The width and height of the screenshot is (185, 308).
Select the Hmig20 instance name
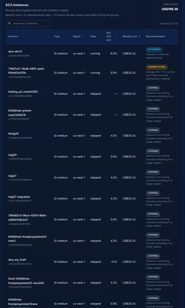(x=14, y=134)
